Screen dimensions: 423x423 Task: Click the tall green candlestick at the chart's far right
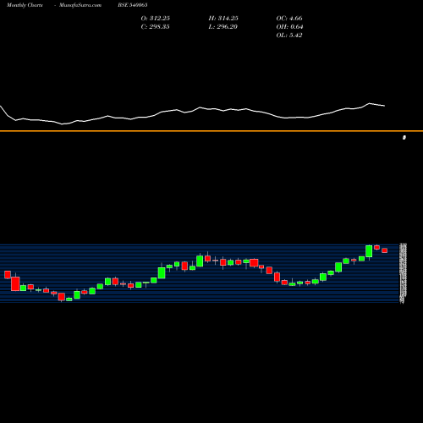pos(369,251)
